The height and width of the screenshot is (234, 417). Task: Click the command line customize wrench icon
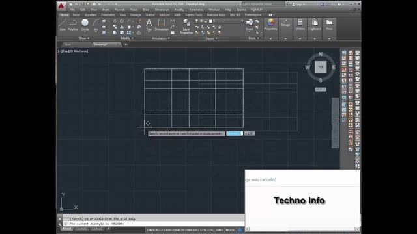point(60,224)
